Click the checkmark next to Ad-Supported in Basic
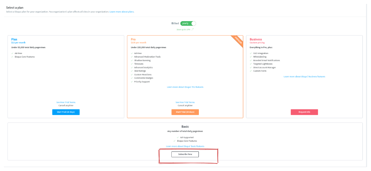Image resolution: width=371 pixels, height=171 pixels. click(178, 137)
